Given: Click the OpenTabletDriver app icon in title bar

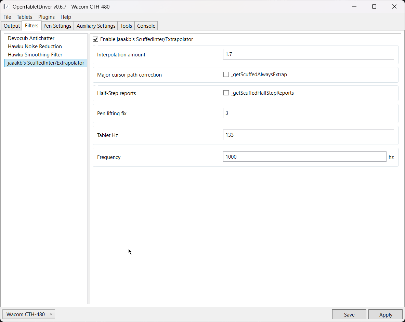Looking at the screenshot, I should [7, 6].
